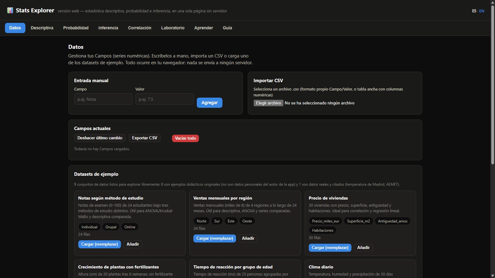495x278 pixels.
Task: Click the scrollbar up arrow
Action: [x=493, y=2]
